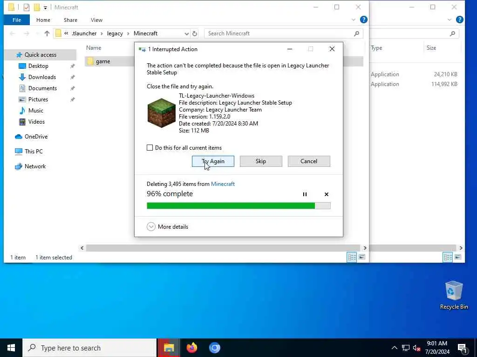Open the Explorer Help question mark icon
This screenshot has height=357, width=477.
click(x=363, y=20)
